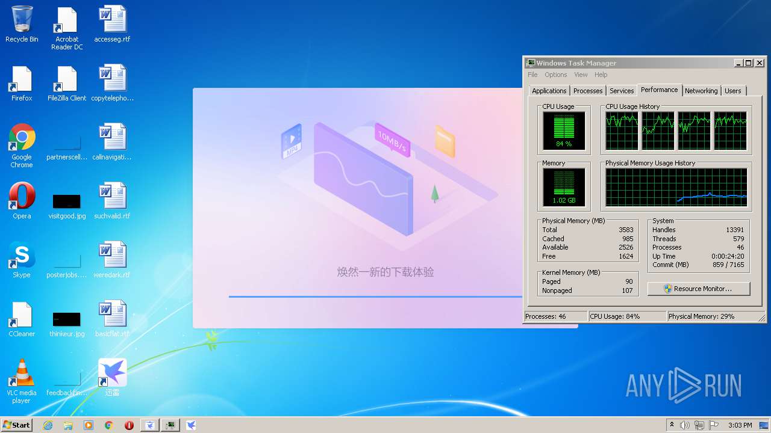Open Action Center flag icon
This screenshot has width=771, height=433.
pyautogui.click(x=714, y=425)
